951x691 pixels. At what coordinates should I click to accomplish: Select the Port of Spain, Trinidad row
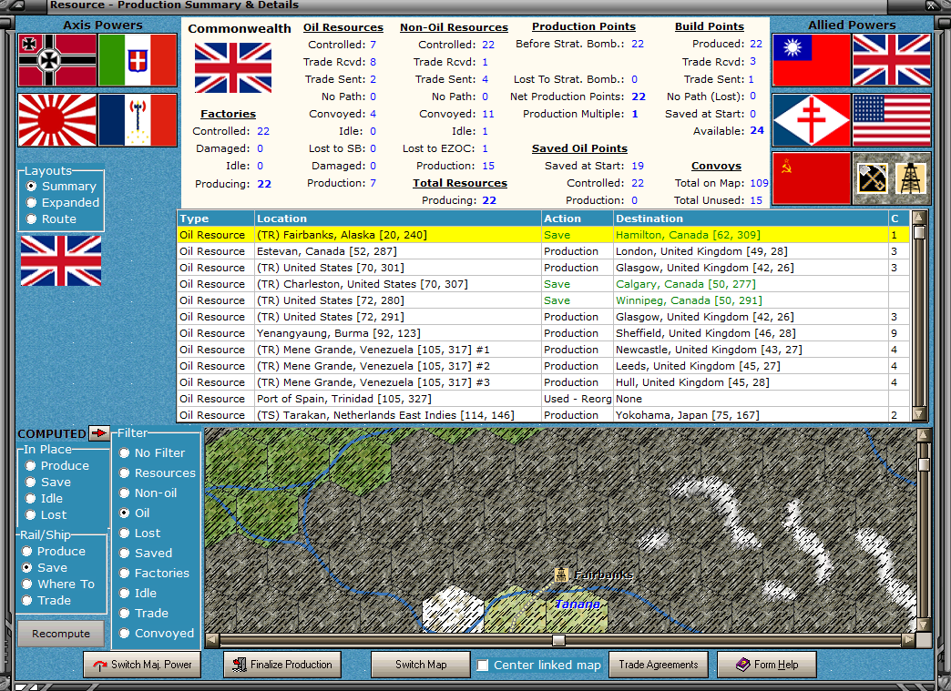click(544, 398)
